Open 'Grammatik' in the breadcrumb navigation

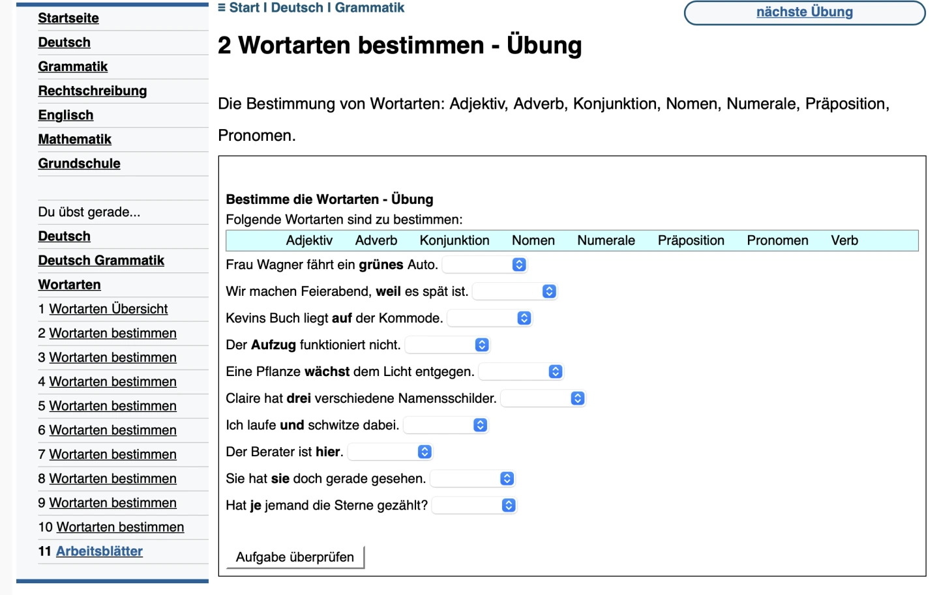click(369, 8)
